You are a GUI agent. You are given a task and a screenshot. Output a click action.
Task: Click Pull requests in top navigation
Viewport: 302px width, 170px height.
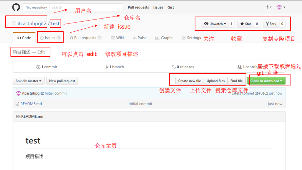tap(138, 7)
